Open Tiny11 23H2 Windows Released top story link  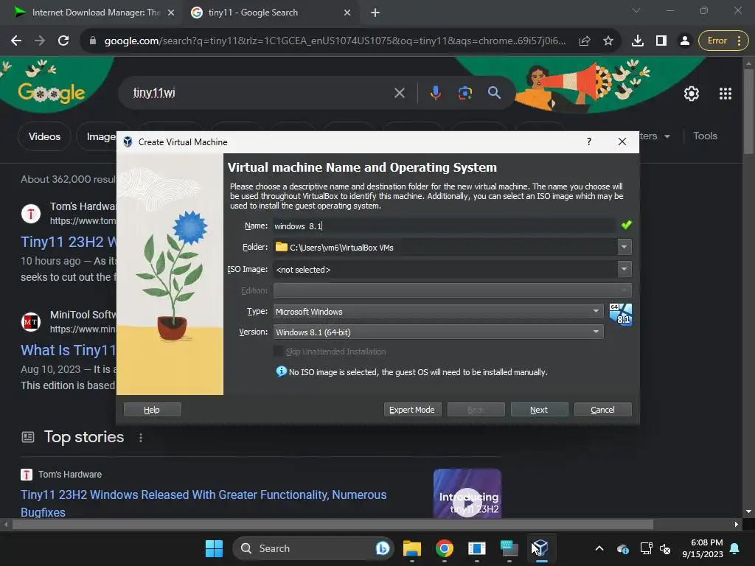pos(203,503)
